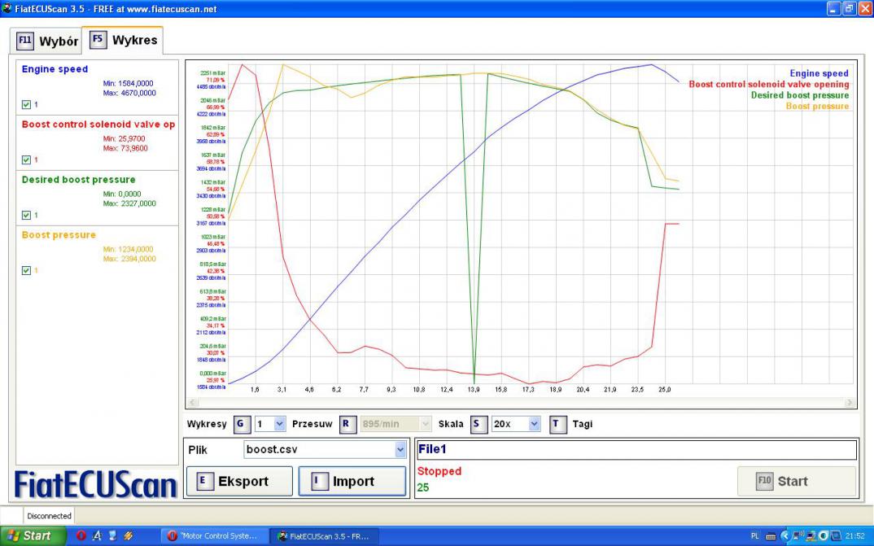Click the Eksport button
Screen dimensions: 874x546
pyautogui.click(x=240, y=482)
